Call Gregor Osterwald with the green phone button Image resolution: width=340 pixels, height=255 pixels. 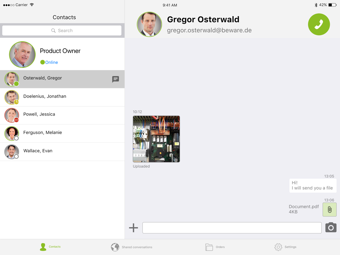pos(319,24)
